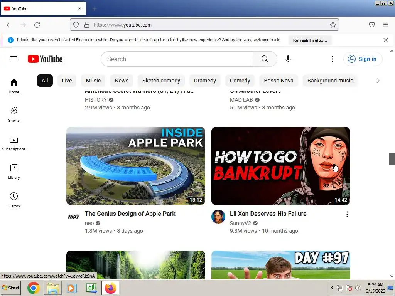The height and width of the screenshot is (296, 395).
Task: Open tracking protection shield icon
Action: click(x=76, y=25)
